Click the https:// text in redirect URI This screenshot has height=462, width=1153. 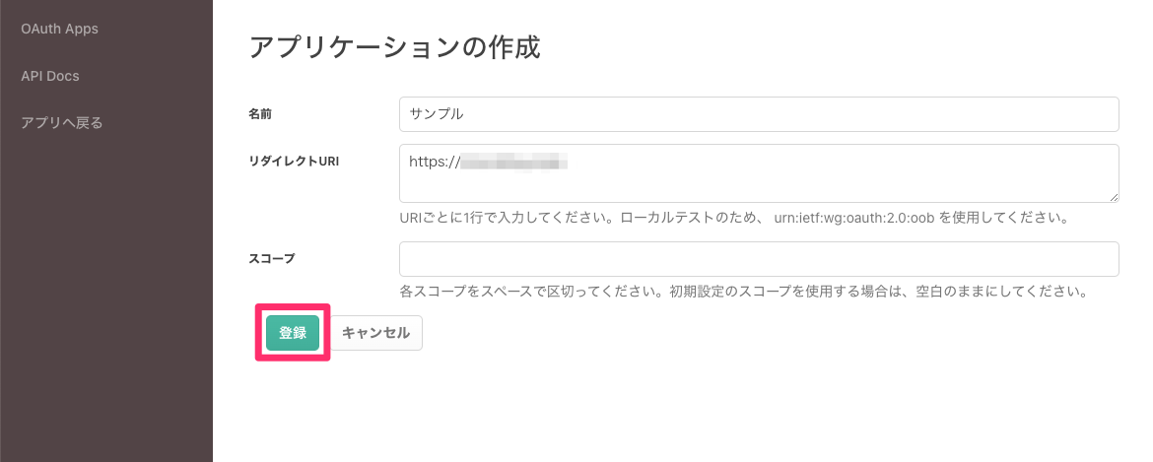click(435, 161)
